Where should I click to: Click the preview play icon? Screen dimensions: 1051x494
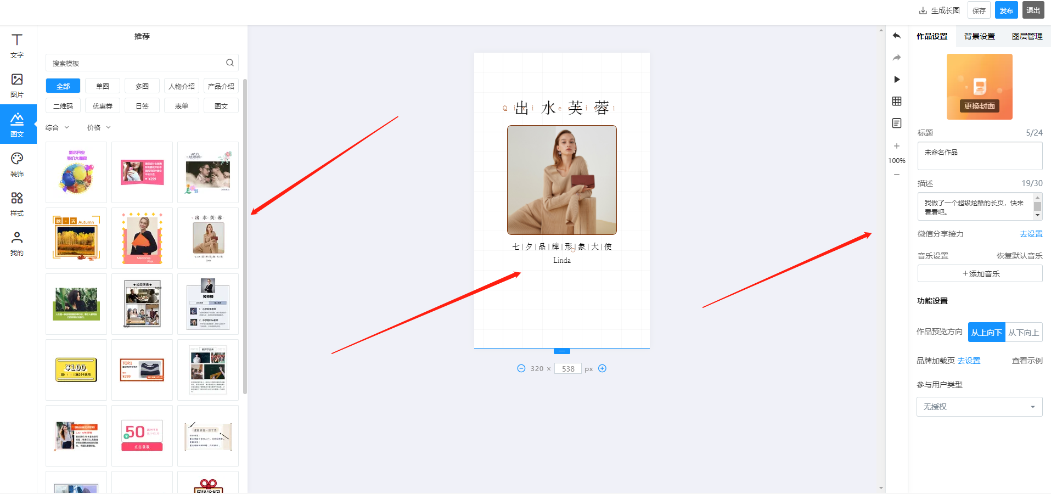pos(897,80)
